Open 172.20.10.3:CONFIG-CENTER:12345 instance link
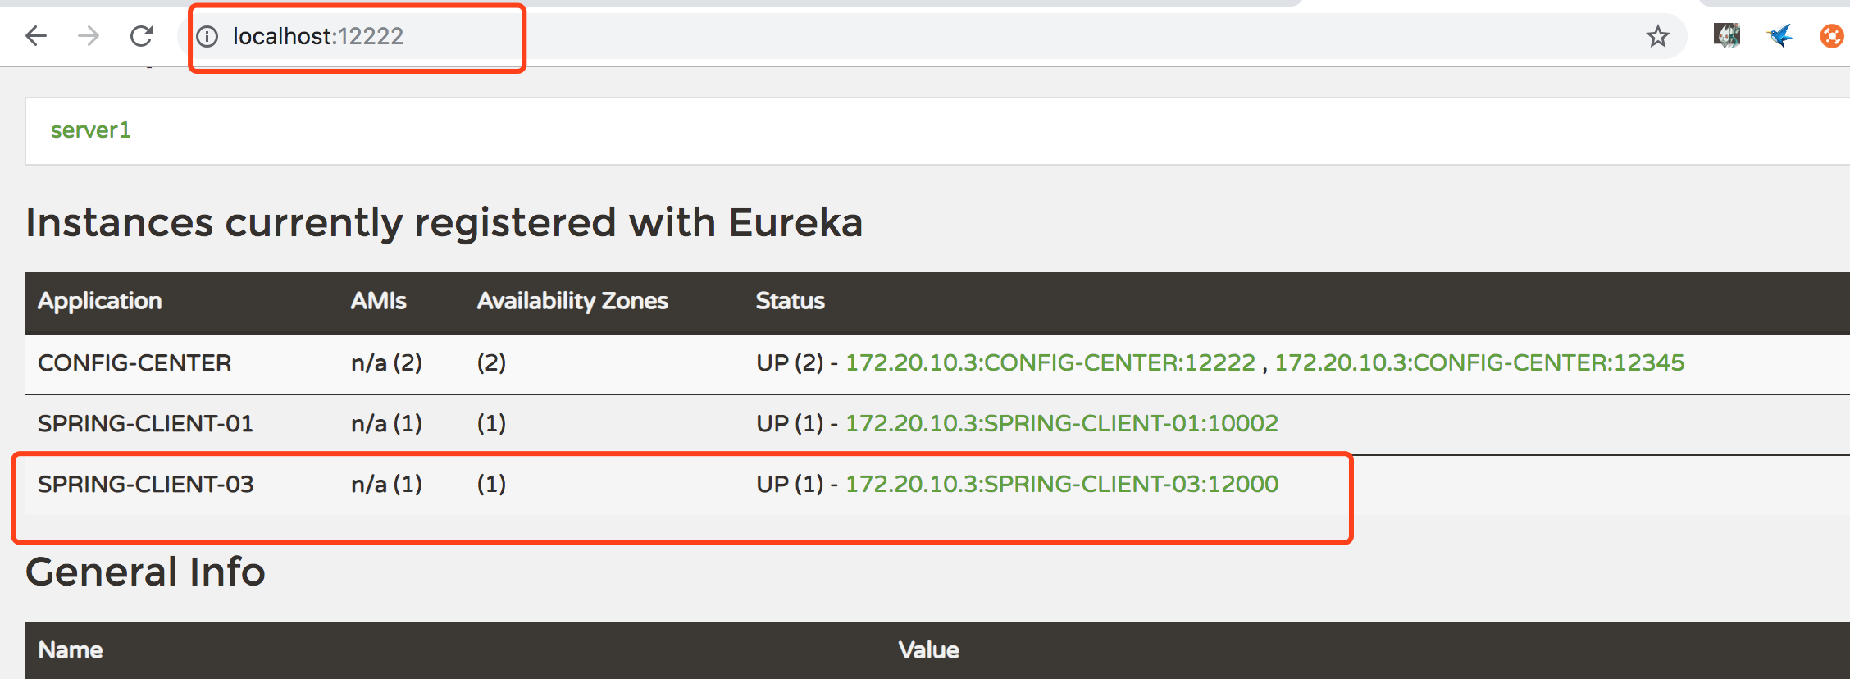Image resolution: width=1850 pixels, height=679 pixels. pyautogui.click(x=1479, y=362)
